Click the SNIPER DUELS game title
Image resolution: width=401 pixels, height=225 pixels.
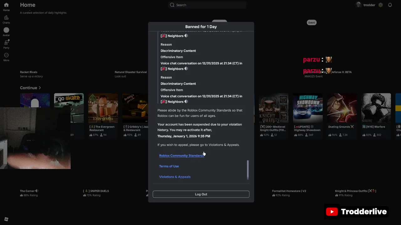(96, 191)
